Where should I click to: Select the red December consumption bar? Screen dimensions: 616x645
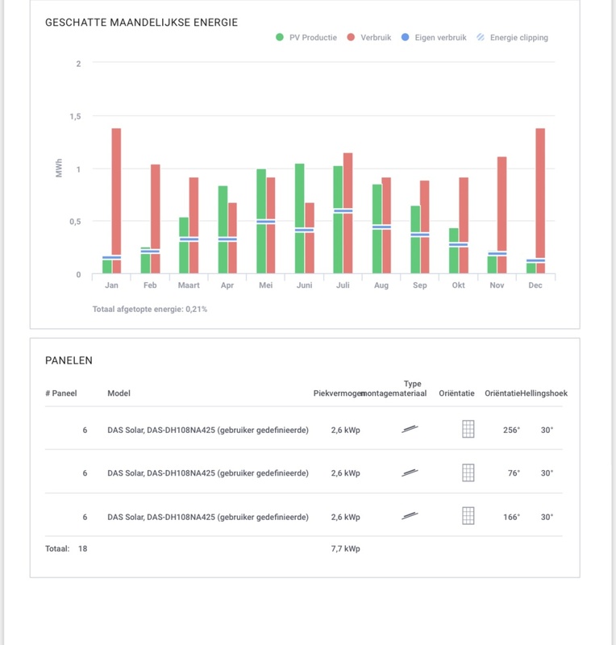(540, 200)
